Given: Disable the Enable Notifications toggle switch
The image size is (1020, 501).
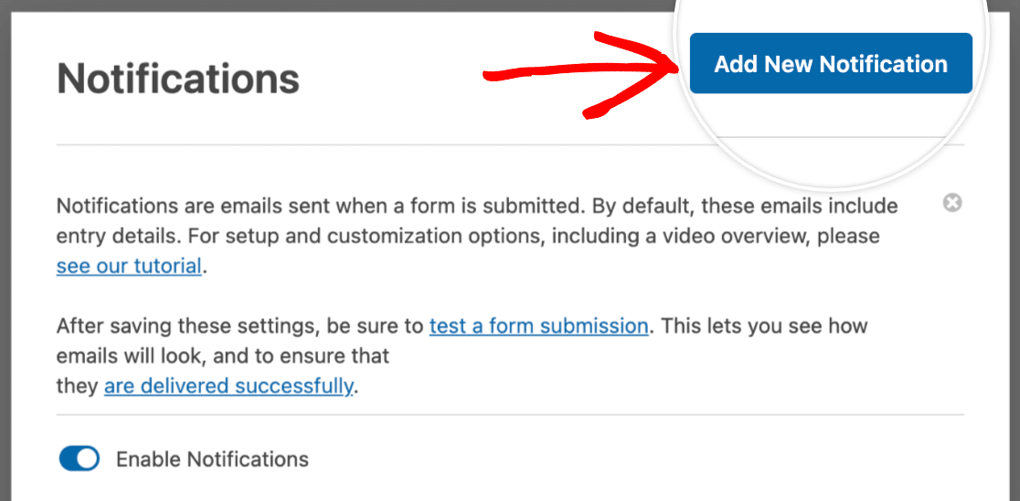Looking at the screenshot, I should pos(80,459).
